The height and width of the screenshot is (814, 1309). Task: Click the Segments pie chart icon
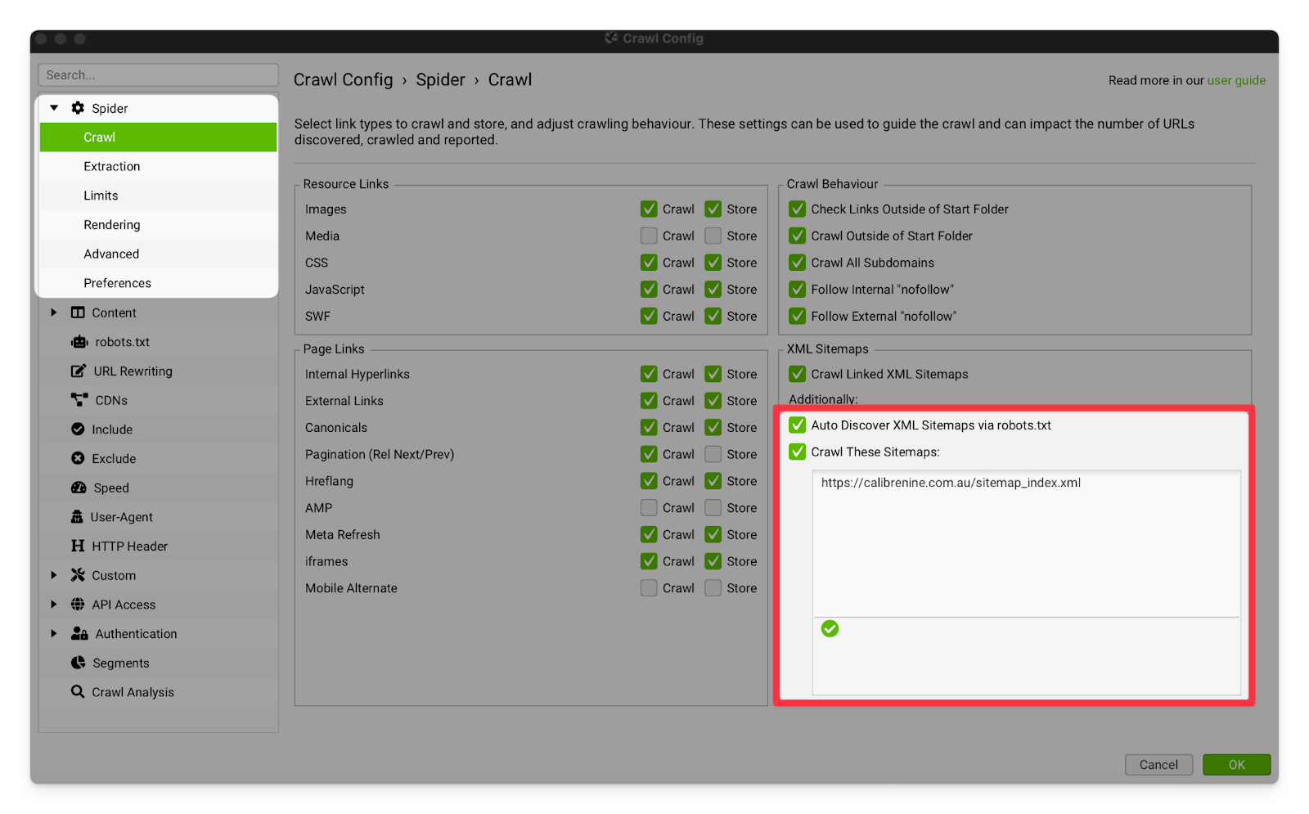coord(78,663)
